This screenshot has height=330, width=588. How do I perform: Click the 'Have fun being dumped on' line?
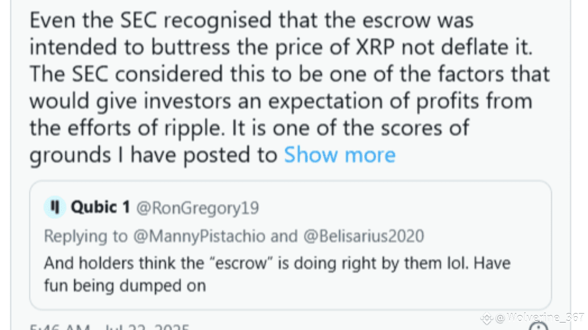tap(124, 286)
